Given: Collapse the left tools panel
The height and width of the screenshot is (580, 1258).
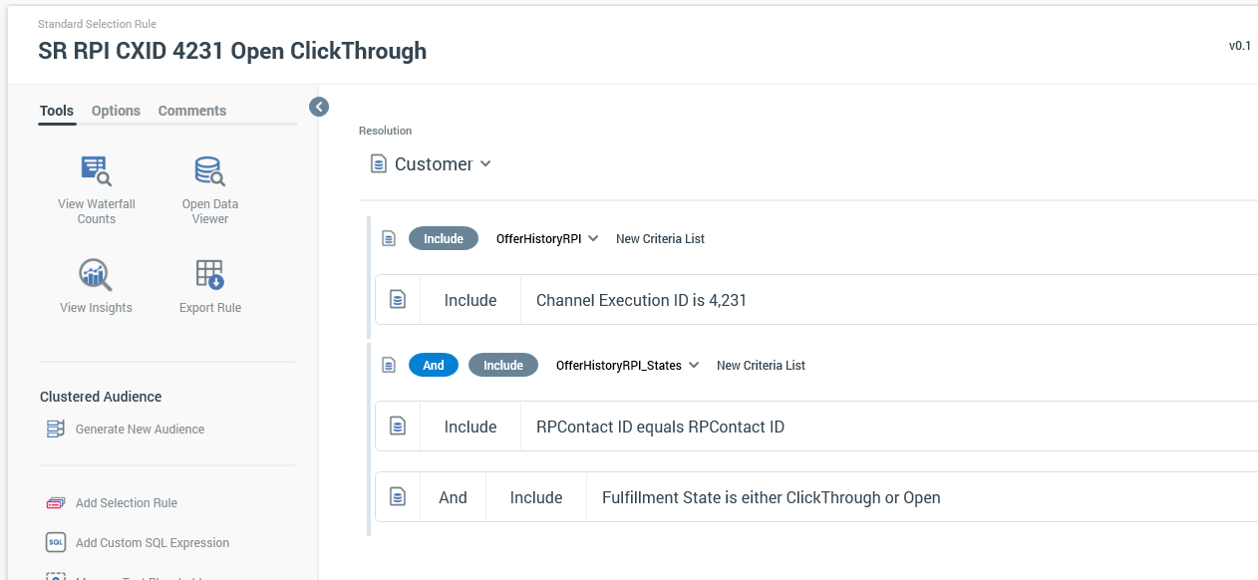Looking at the screenshot, I should pyautogui.click(x=319, y=107).
